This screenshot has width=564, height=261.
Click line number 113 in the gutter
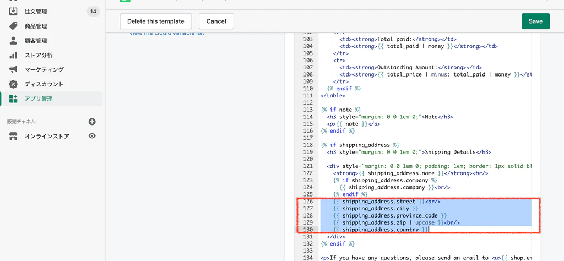coord(308,110)
